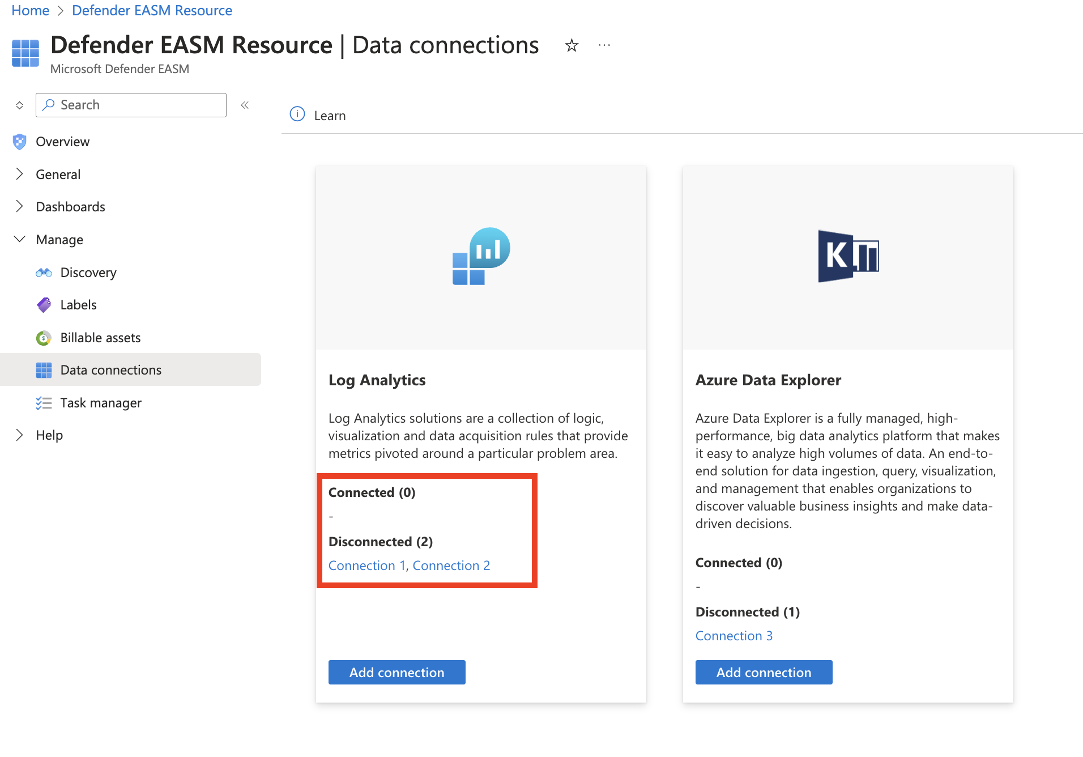Expand the Dashboards section
The image size is (1083, 757).
(x=20, y=206)
